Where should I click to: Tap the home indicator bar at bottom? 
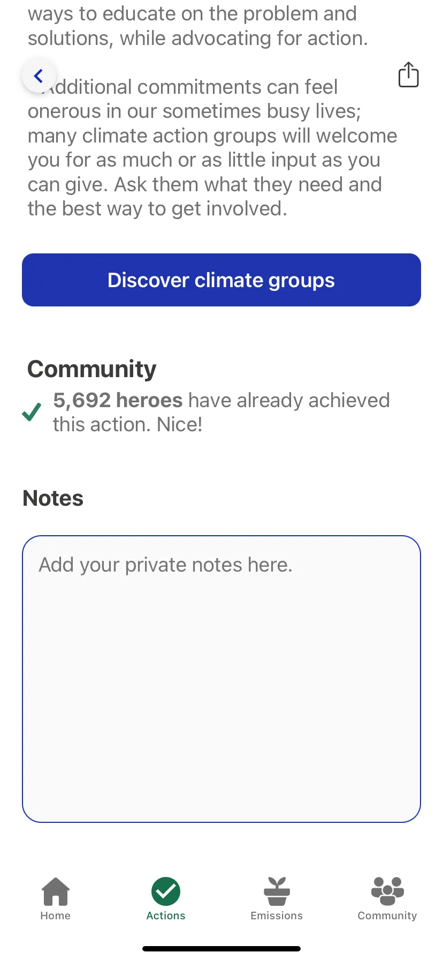coord(222,949)
